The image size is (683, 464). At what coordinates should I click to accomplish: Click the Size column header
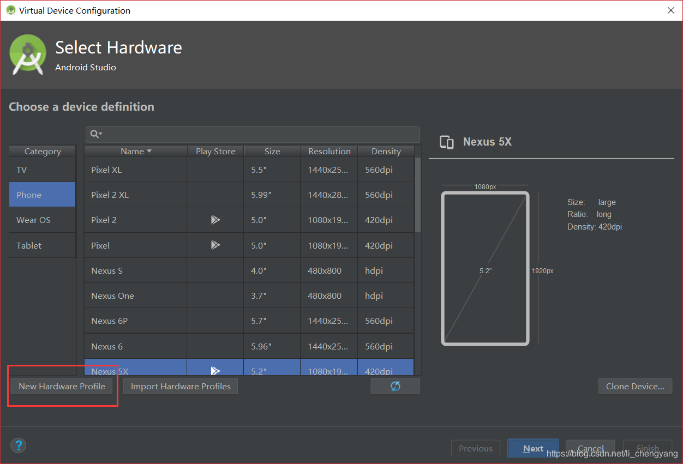(272, 151)
